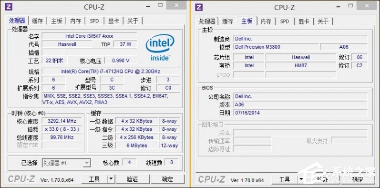Click southbridge revision field C2
Screen dimensions: 380x188
[359, 65]
